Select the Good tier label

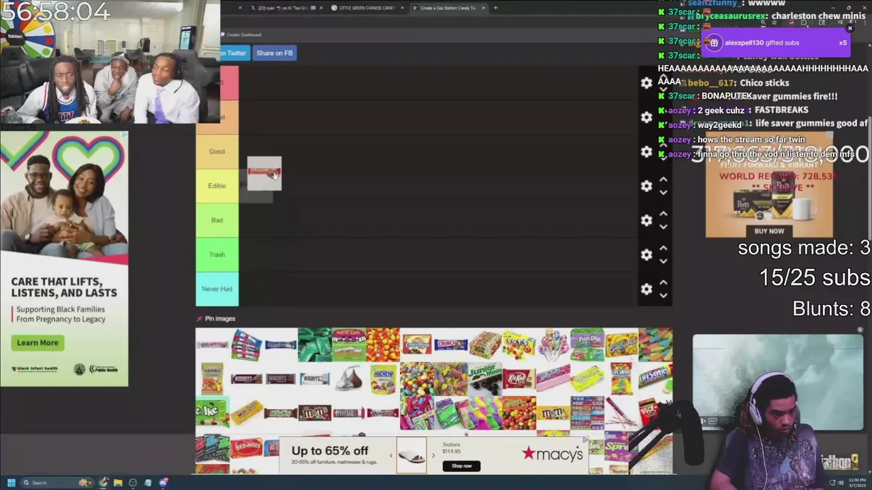[217, 151]
